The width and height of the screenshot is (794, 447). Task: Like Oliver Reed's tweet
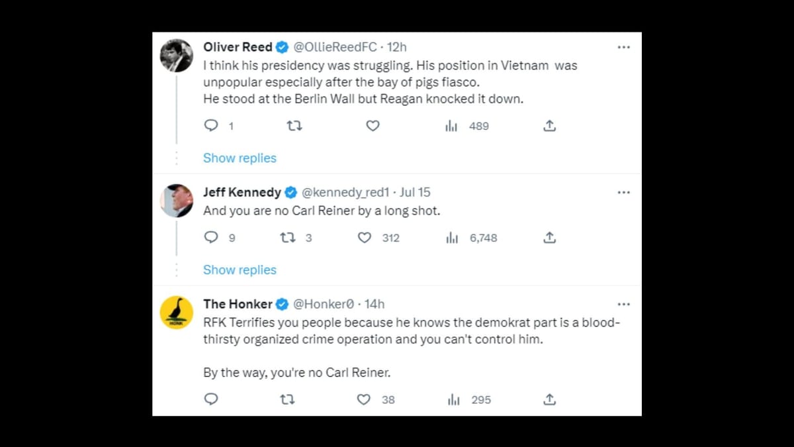coord(373,125)
